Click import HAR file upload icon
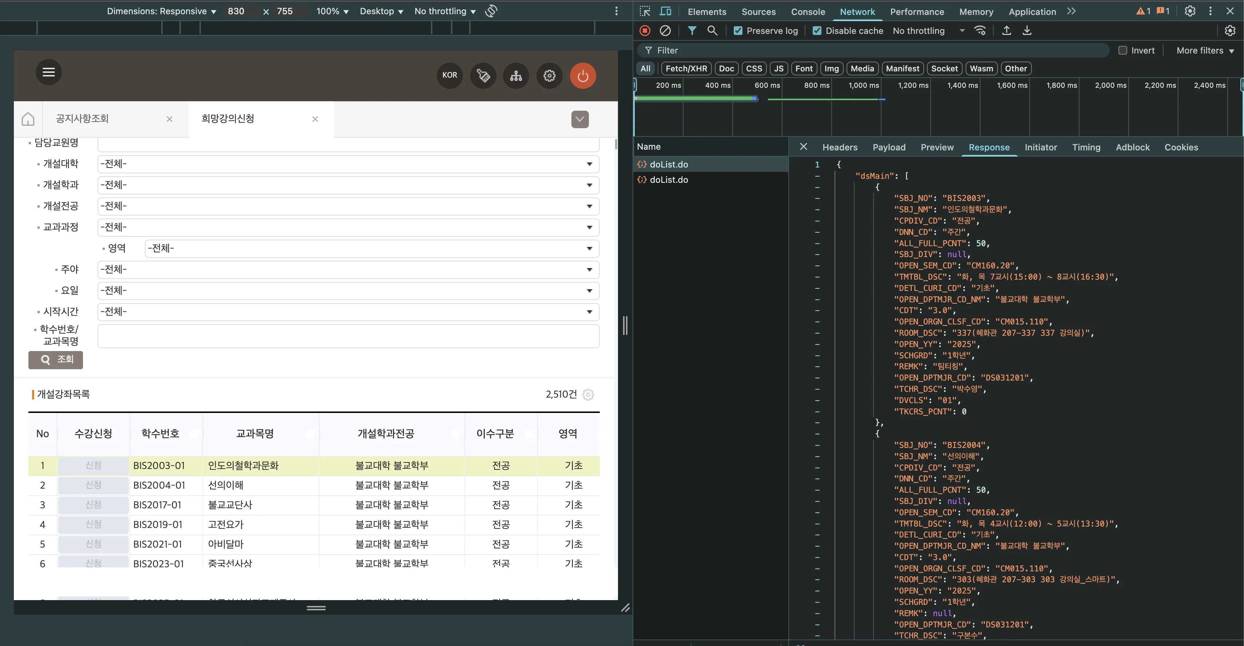The height and width of the screenshot is (646, 1244). coord(1006,31)
